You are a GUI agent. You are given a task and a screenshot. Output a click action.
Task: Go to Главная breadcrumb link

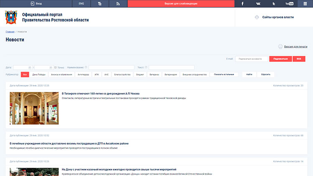point(10,32)
